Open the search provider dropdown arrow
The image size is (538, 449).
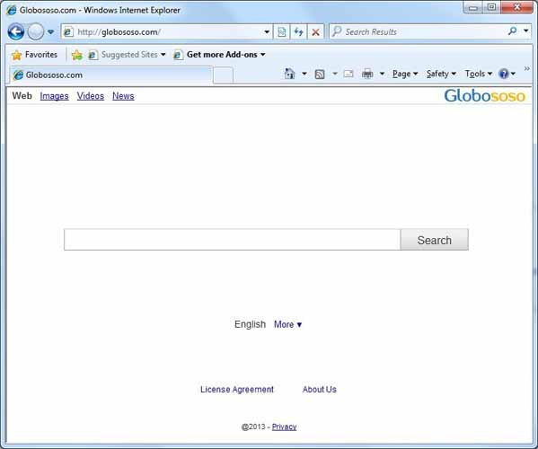[x=525, y=31]
